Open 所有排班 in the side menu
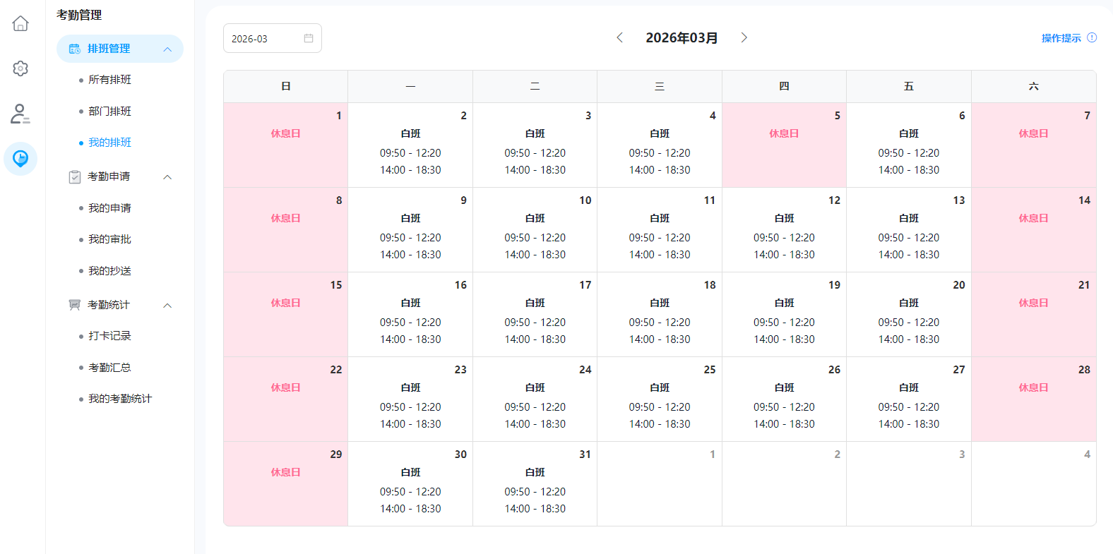Screen dimensions: 1113x554 (x=109, y=80)
